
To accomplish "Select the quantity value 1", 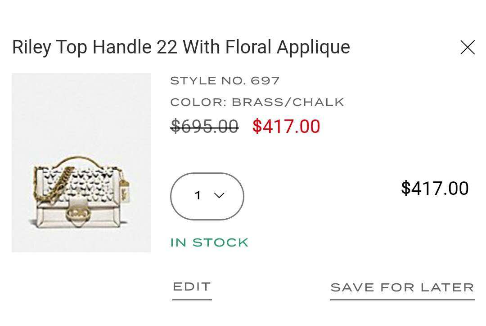I will click(198, 195).
